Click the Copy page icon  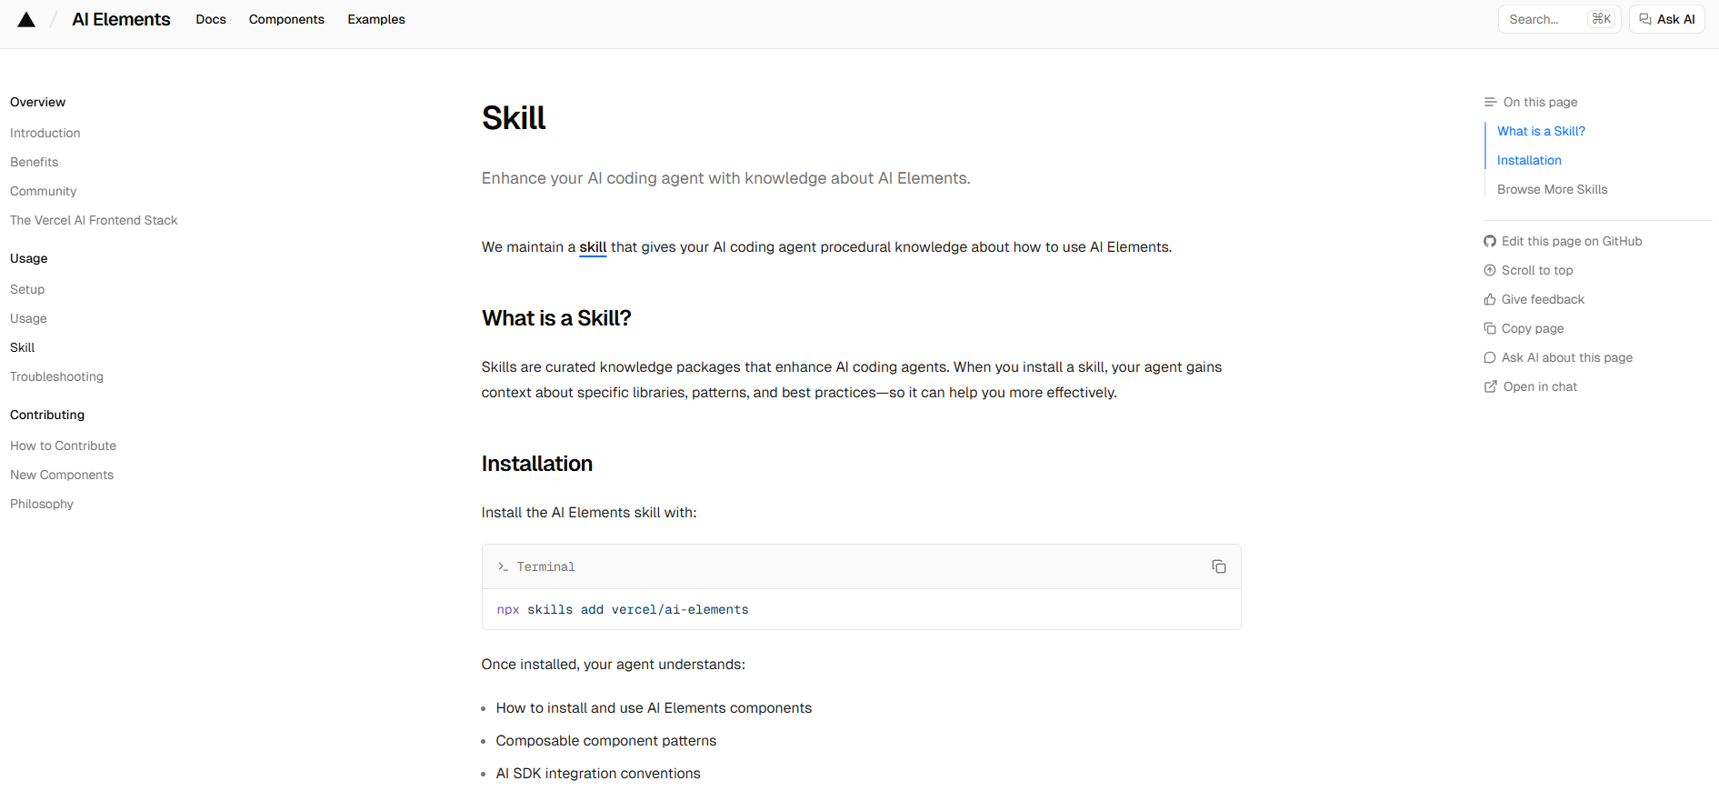pyautogui.click(x=1490, y=328)
